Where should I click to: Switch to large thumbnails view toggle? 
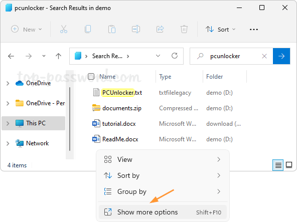pyautogui.click(x=289, y=165)
